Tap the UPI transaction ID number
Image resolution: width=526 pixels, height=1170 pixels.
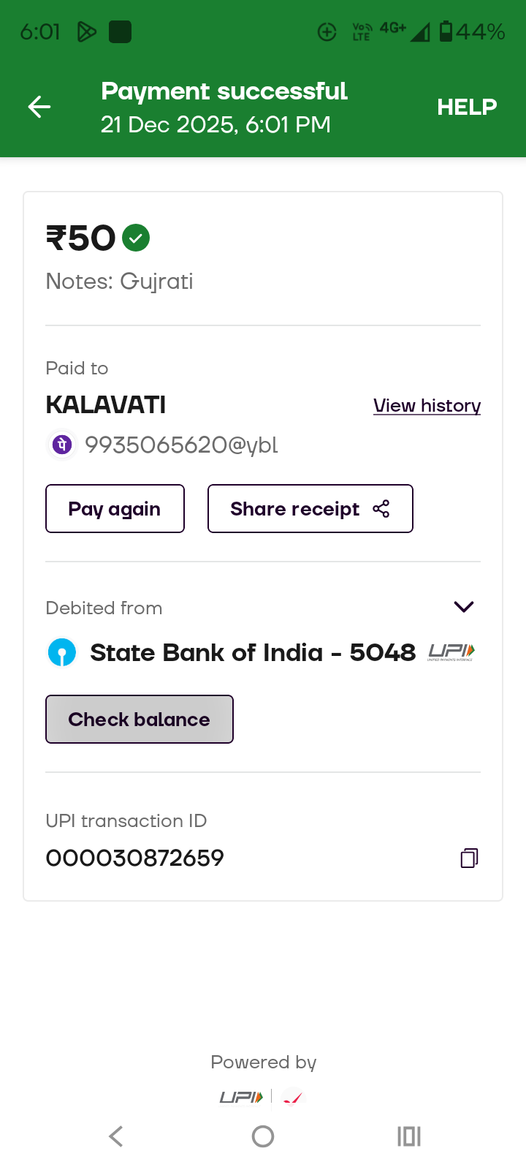(x=135, y=858)
